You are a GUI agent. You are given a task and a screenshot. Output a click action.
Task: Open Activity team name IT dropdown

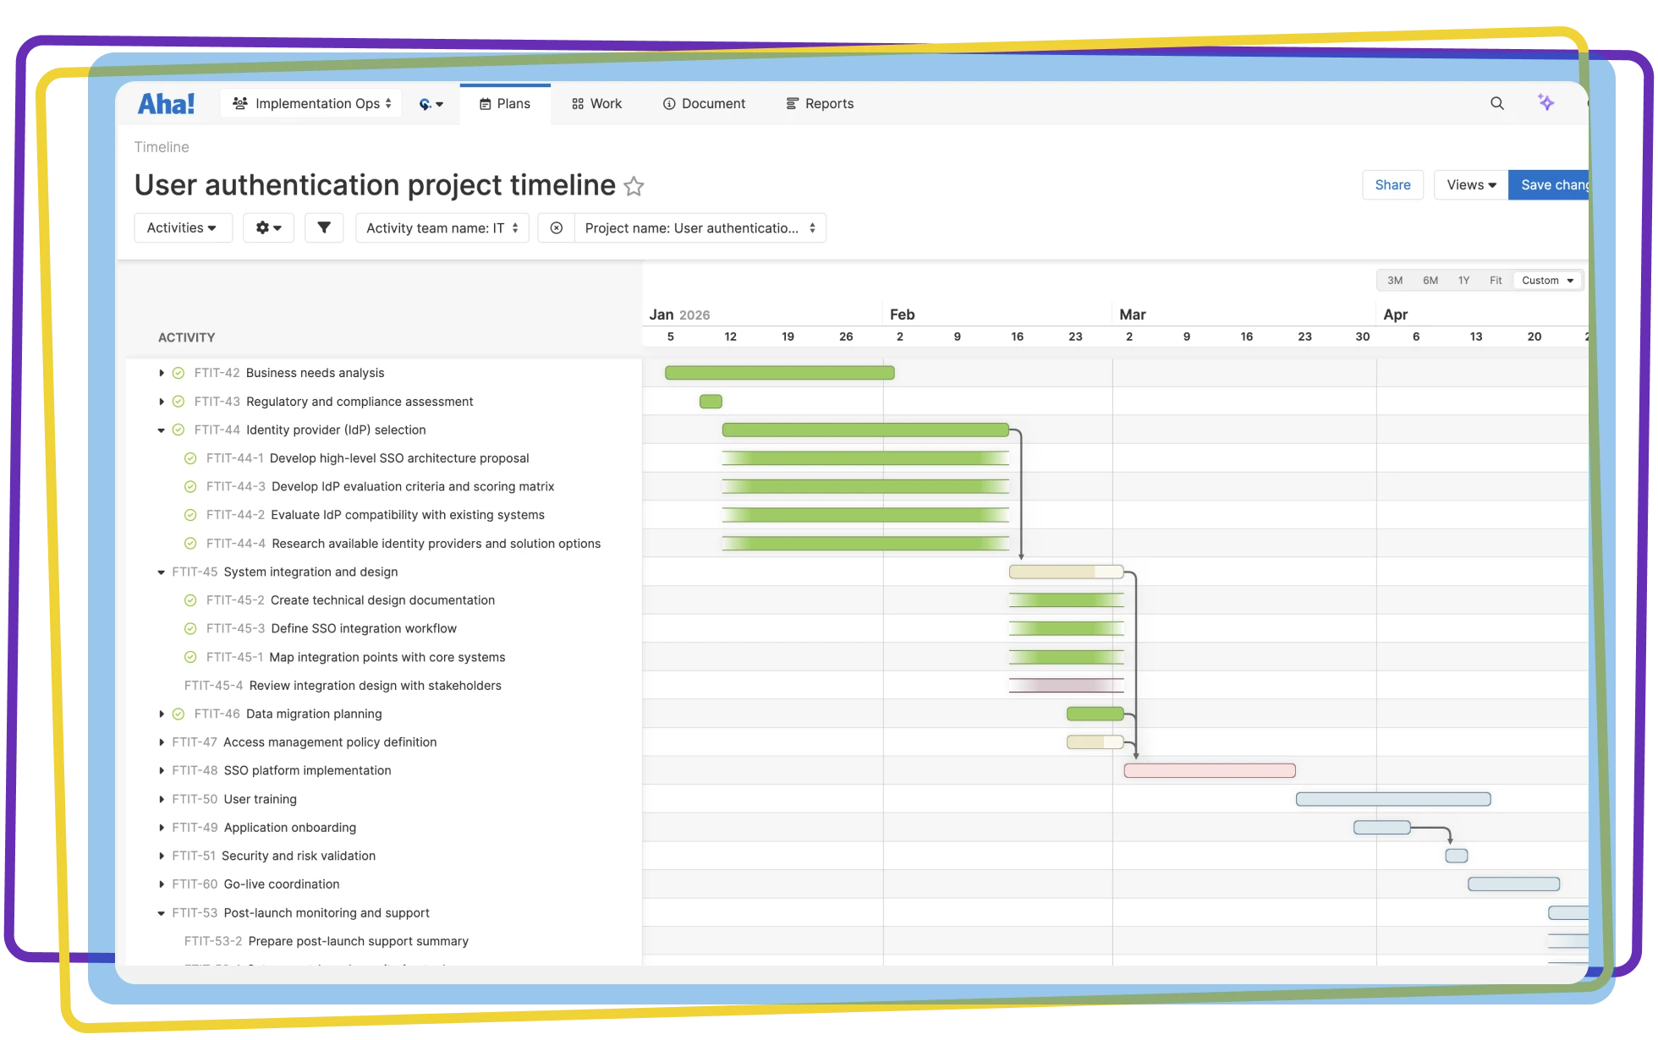[x=442, y=227]
